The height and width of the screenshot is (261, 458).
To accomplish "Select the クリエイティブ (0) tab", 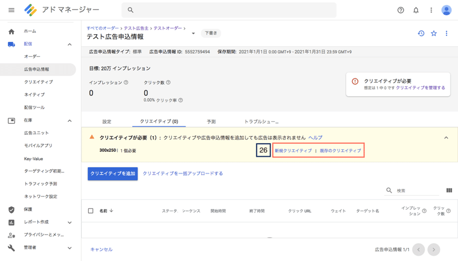I will coord(159,121).
